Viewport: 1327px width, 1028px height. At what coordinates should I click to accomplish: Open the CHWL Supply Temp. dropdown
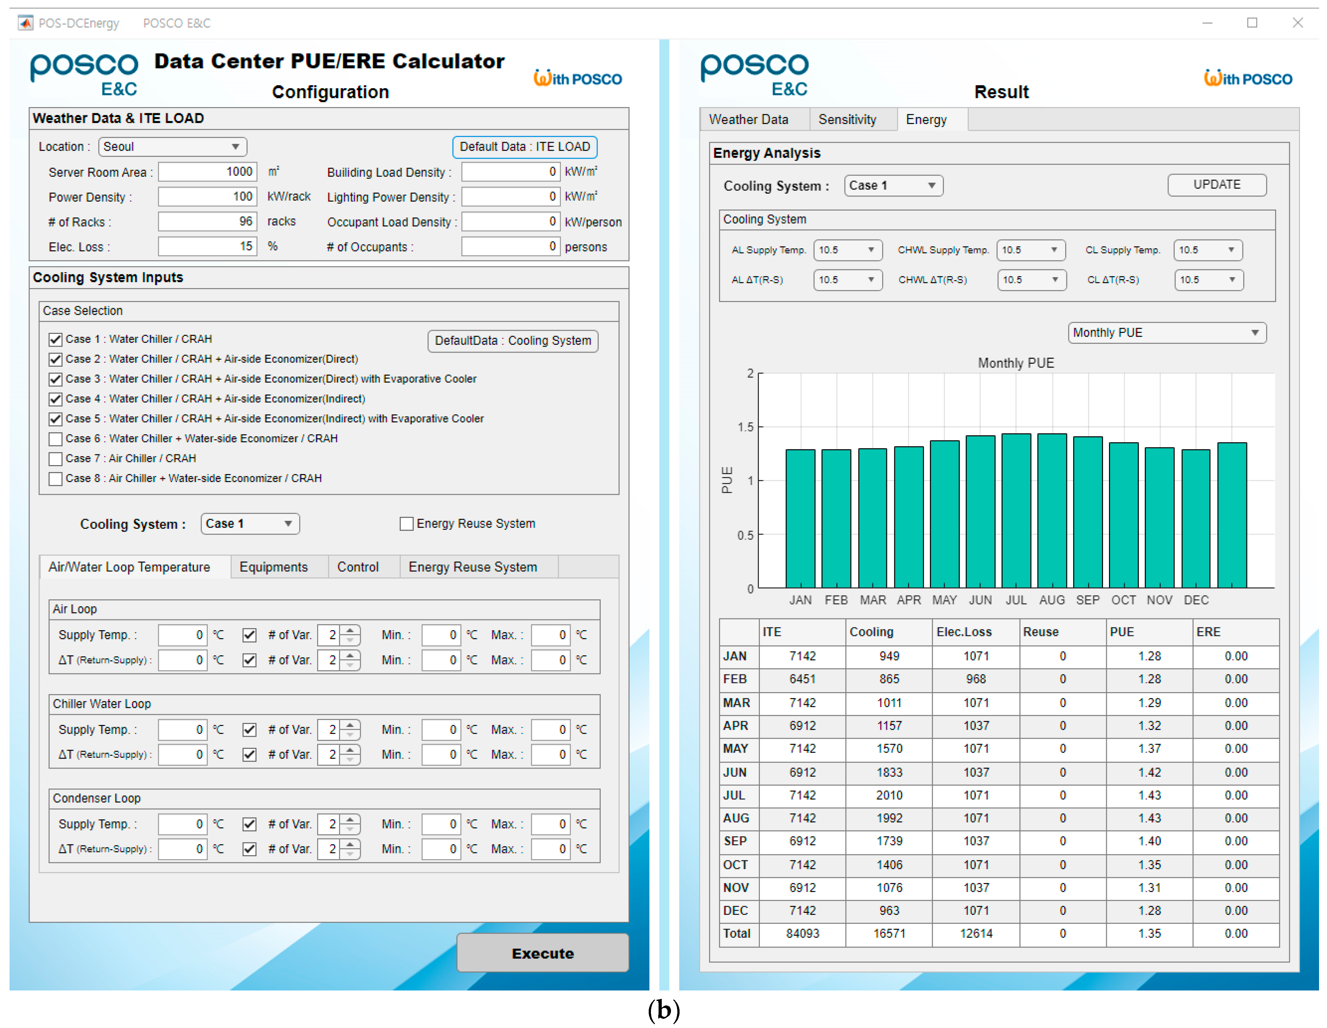click(1030, 250)
